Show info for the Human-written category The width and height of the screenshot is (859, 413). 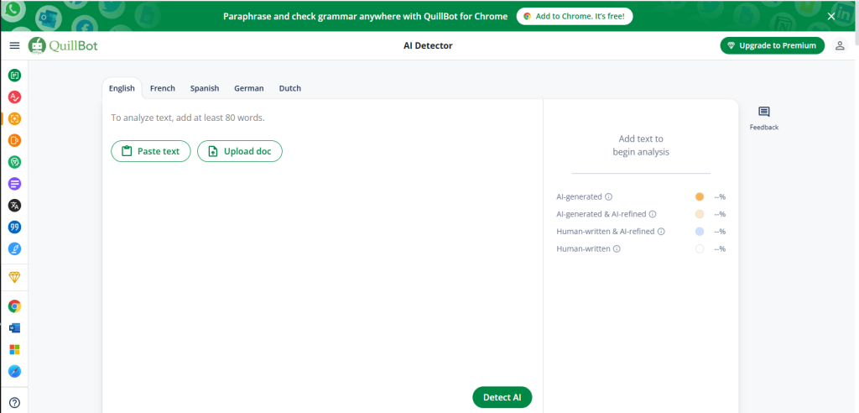tap(617, 249)
